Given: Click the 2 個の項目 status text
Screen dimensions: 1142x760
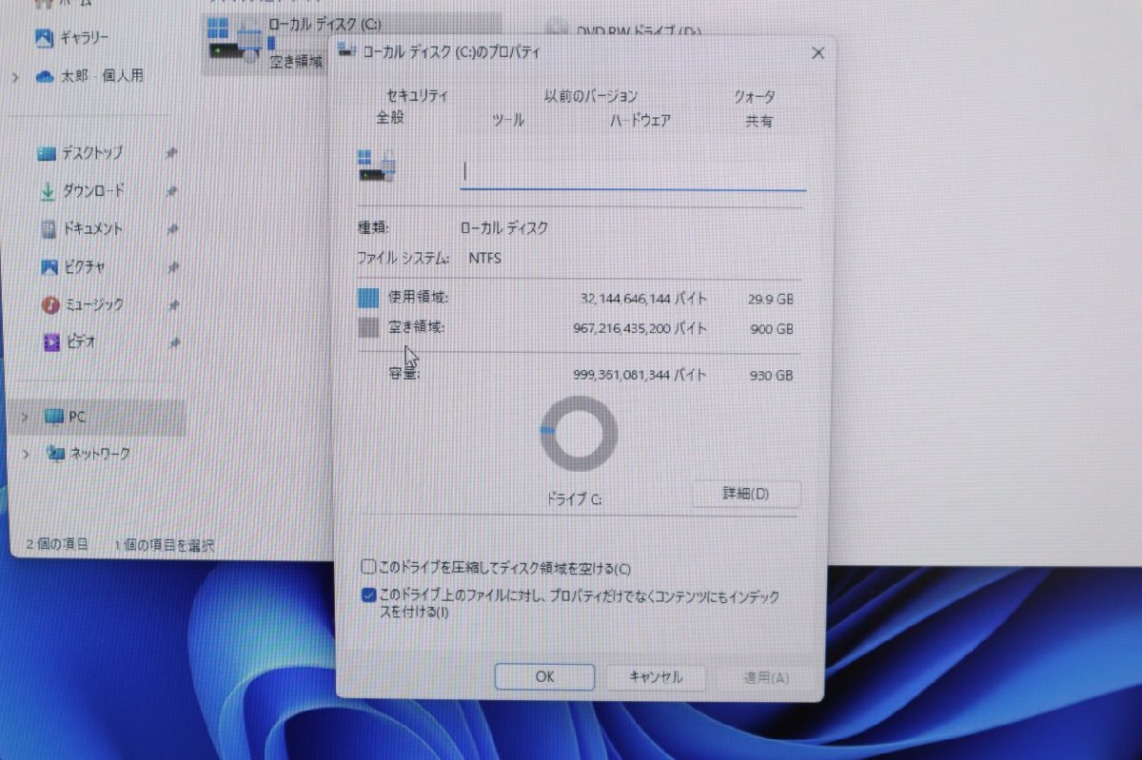Looking at the screenshot, I should click(57, 544).
